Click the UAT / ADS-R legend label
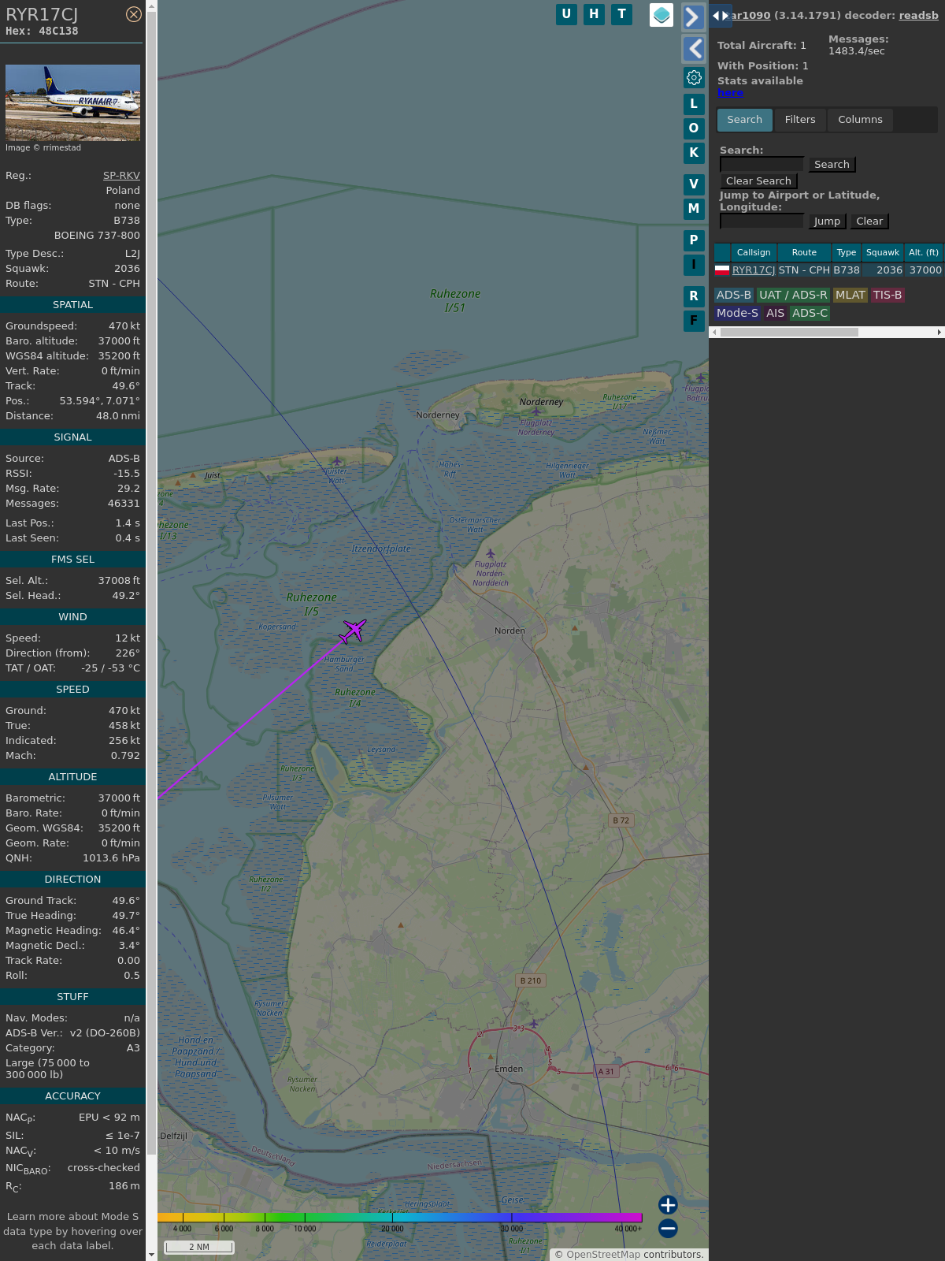This screenshot has height=1261, width=945. pos(793,295)
